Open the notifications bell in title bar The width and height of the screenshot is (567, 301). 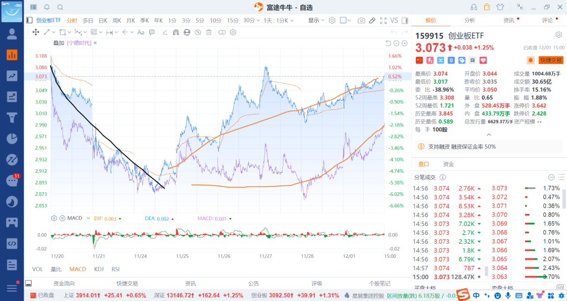point(47,7)
